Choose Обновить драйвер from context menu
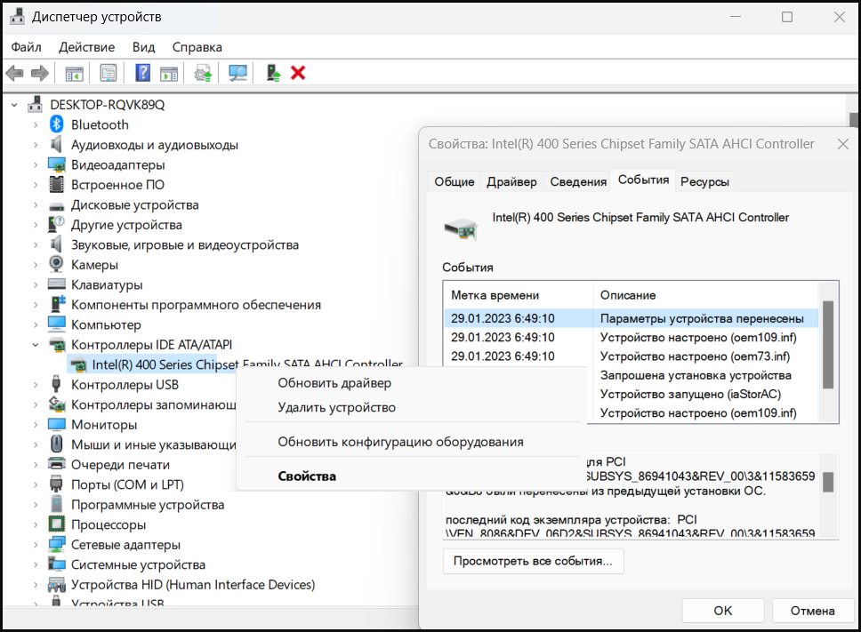Screen dimensions: 861x632 334,383
